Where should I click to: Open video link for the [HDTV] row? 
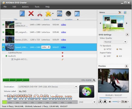pyautogui.click(x=64, y=24)
